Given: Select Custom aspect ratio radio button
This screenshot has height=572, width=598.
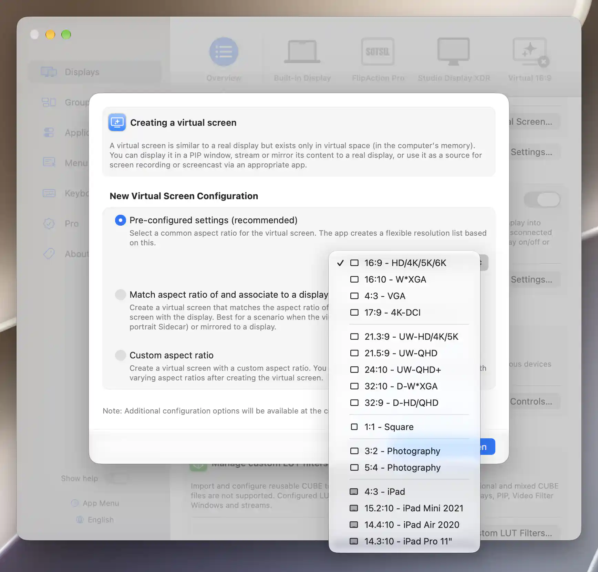Looking at the screenshot, I should (x=120, y=355).
